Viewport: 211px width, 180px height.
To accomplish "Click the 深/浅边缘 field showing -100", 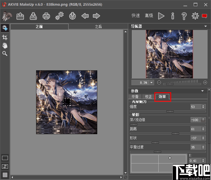I will 196,120.
